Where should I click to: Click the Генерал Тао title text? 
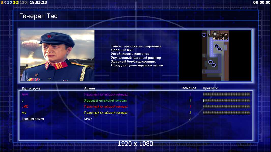pyautogui.click(x=38, y=16)
